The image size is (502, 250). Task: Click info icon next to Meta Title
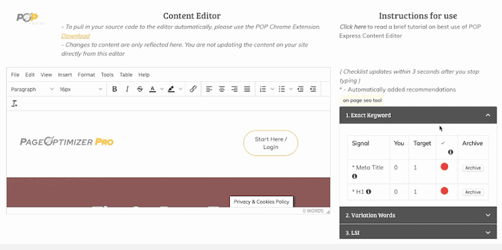click(355, 176)
